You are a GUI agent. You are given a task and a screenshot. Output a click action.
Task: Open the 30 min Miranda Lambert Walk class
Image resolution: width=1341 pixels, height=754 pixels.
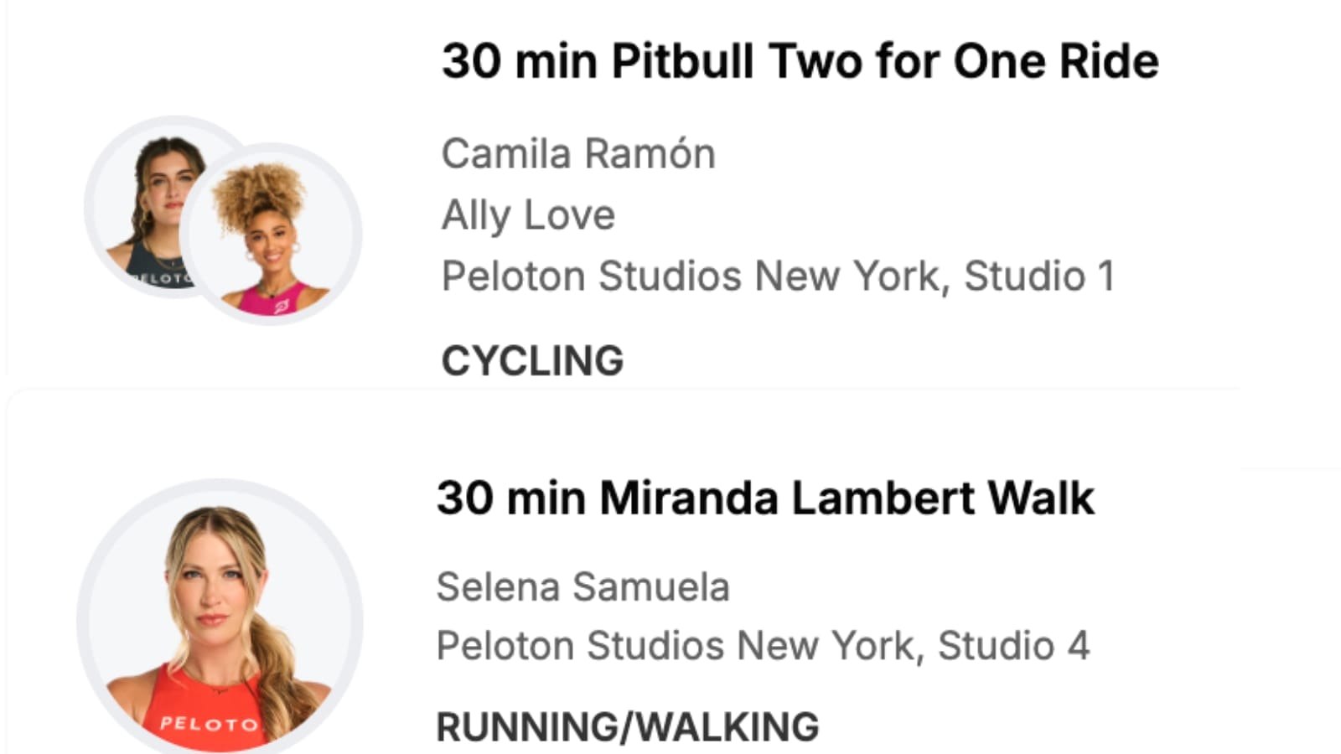764,498
